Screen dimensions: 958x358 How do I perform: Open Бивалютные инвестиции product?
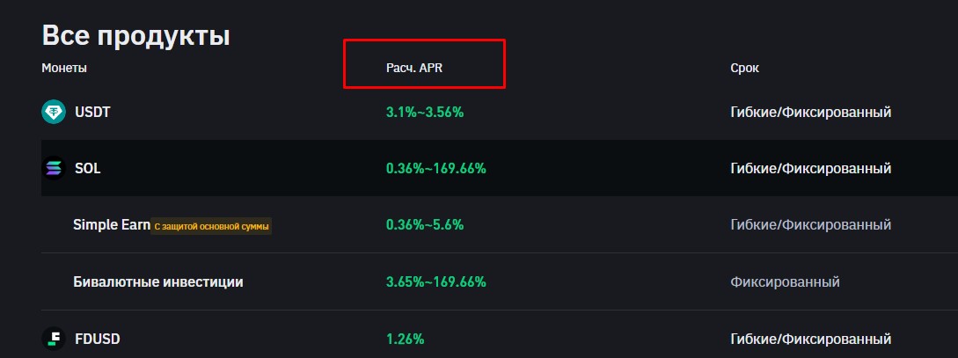pos(158,282)
